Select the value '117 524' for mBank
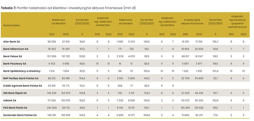254x121 pixels. 52,100
